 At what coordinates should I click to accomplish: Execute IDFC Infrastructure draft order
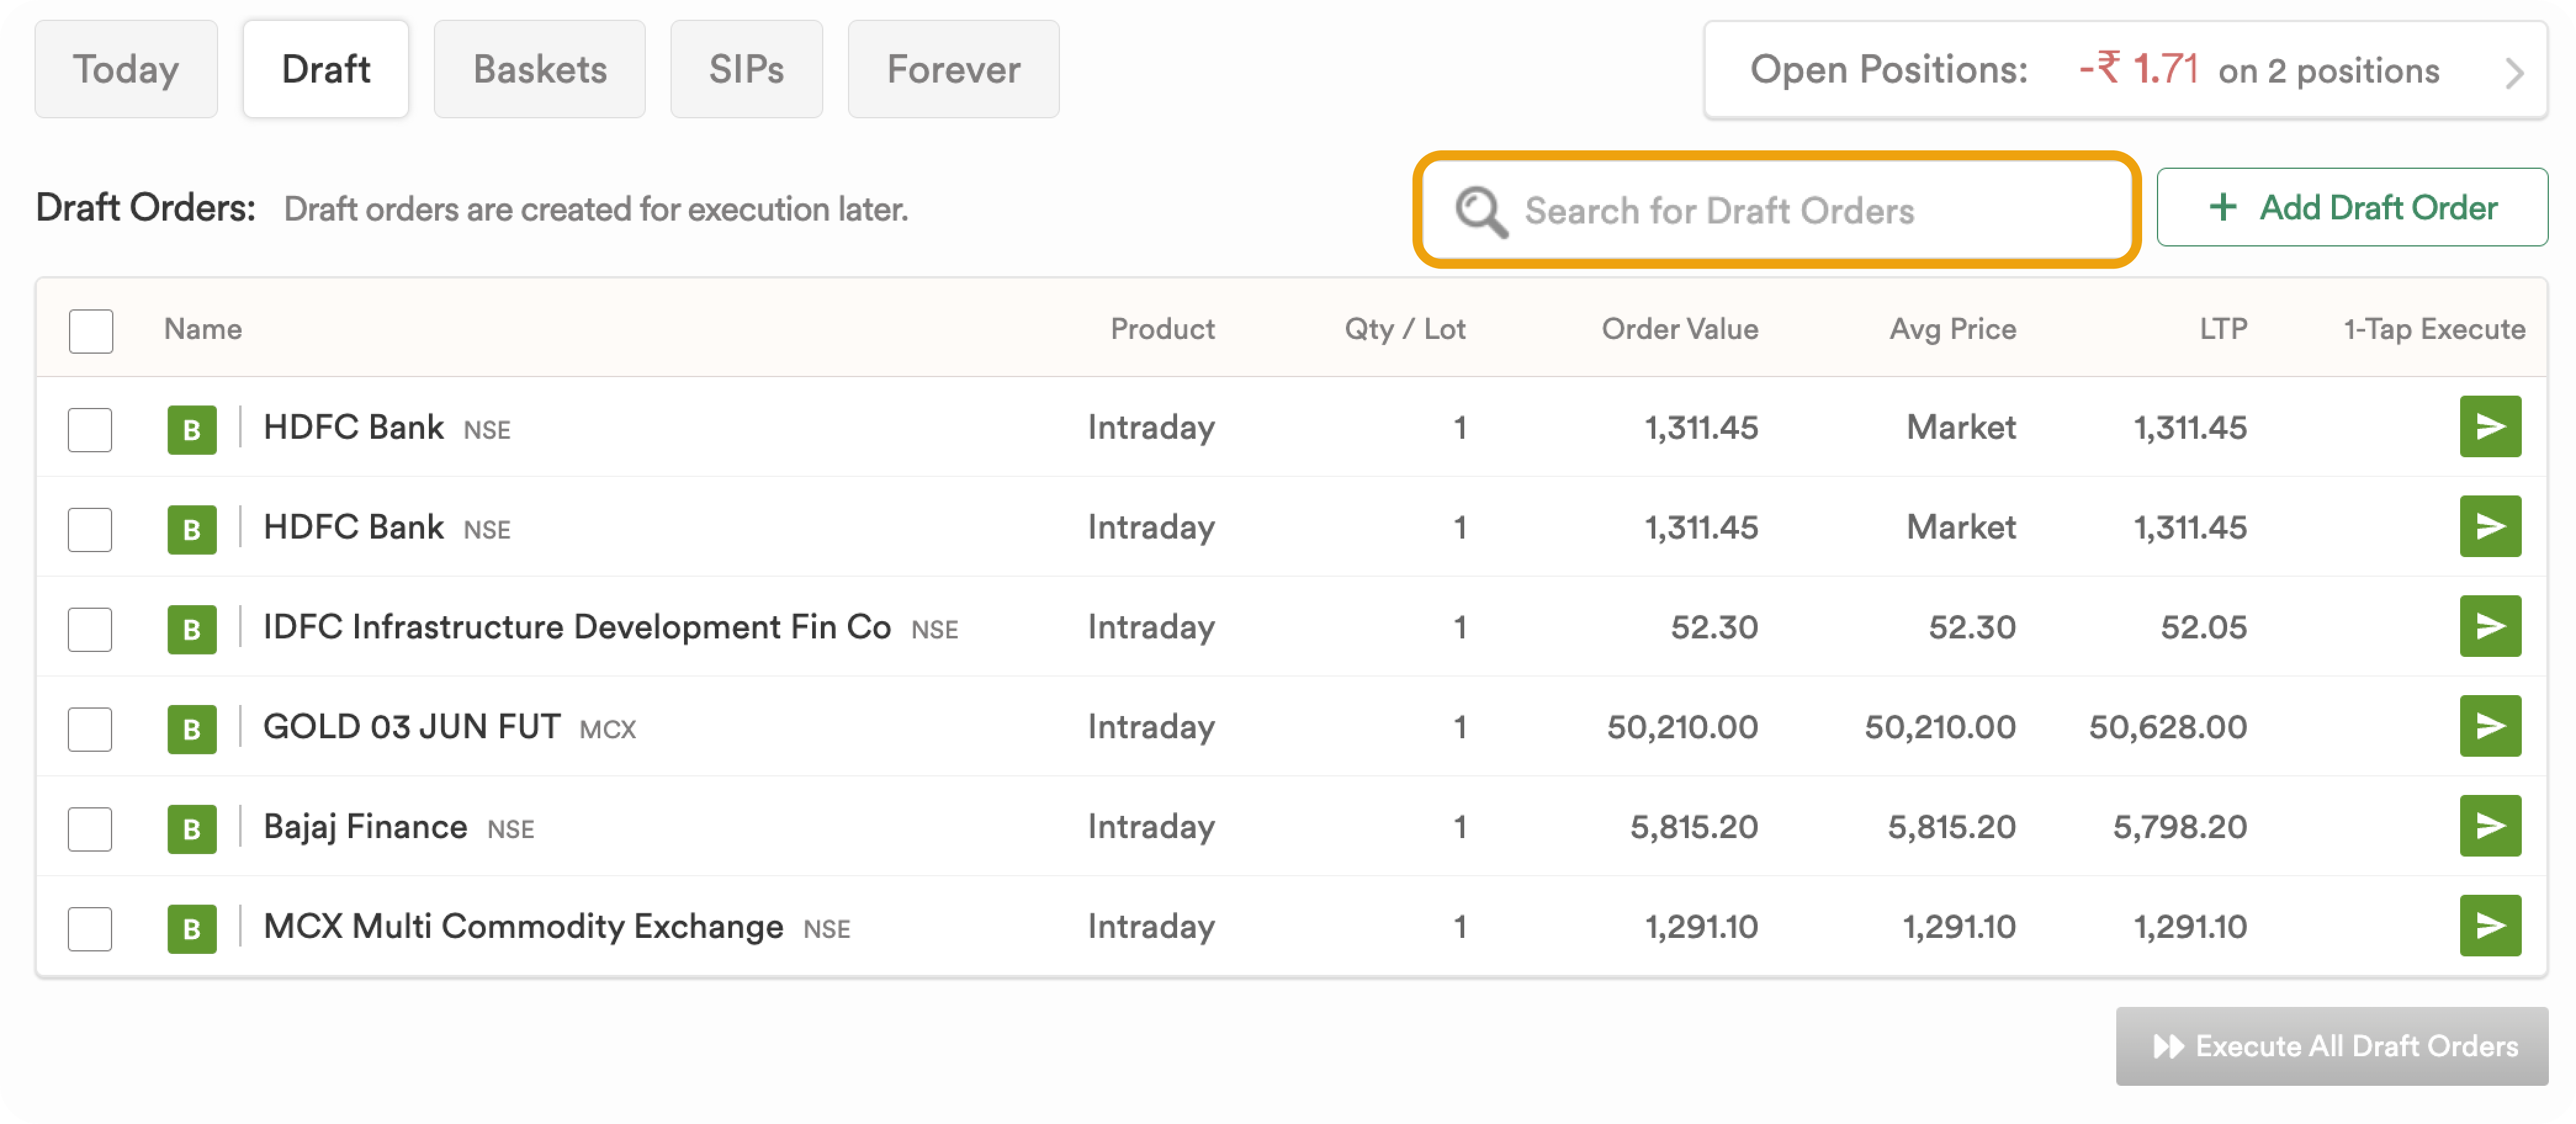pyautogui.click(x=2490, y=627)
